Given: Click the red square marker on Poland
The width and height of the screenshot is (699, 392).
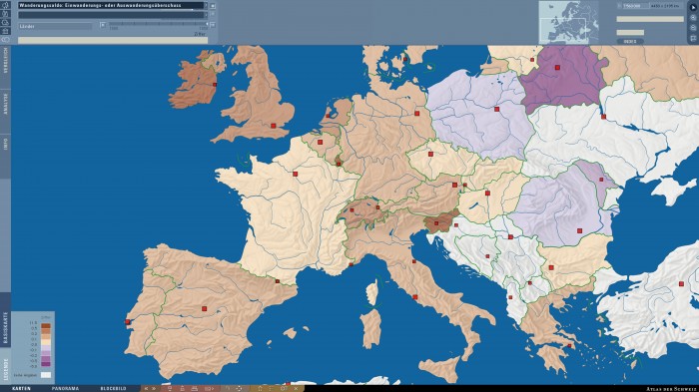Looking at the screenshot, I should tap(496, 109).
